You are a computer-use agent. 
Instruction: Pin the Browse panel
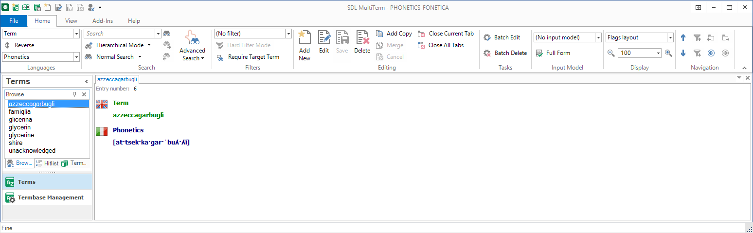(74, 94)
